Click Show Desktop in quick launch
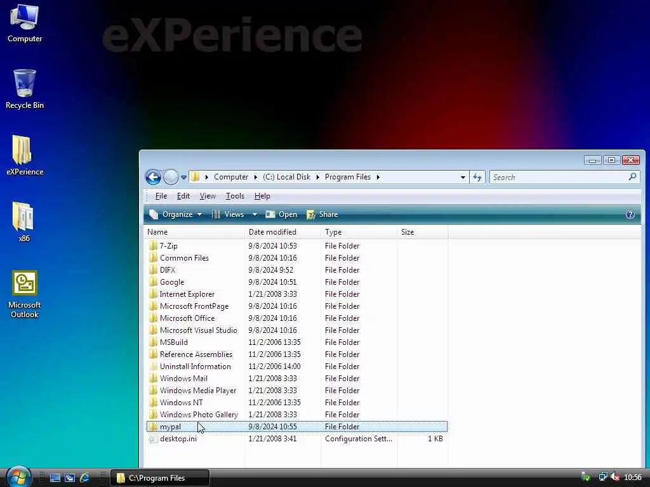This screenshot has height=487, width=650. point(55,478)
